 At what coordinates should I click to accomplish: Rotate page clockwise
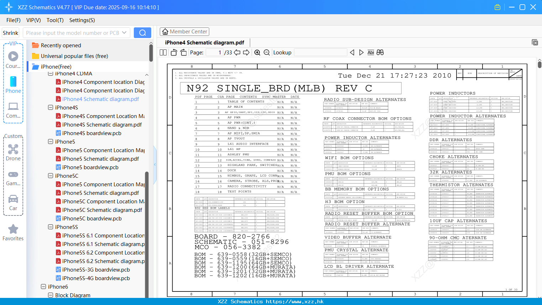click(183, 53)
